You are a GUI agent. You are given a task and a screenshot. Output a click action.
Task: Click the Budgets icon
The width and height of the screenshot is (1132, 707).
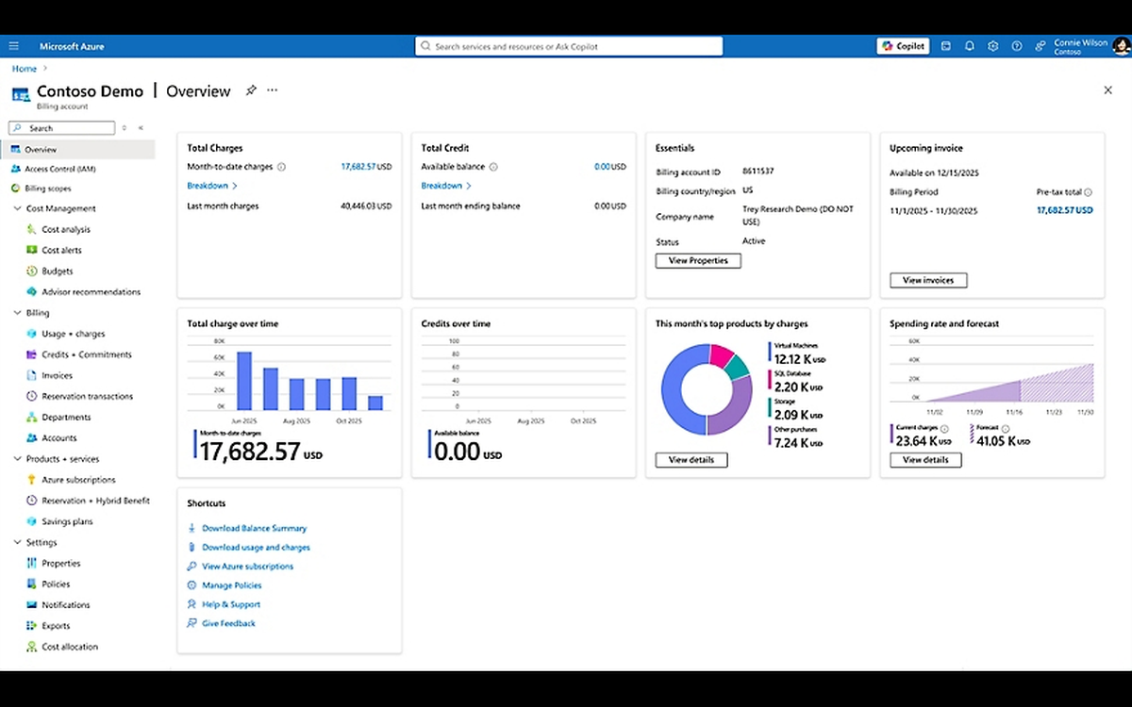[32, 271]
